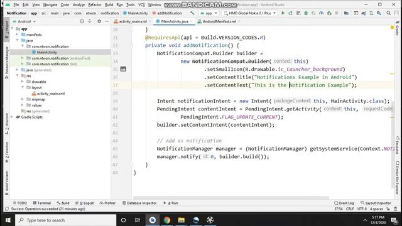Click the gutter image icon on line 35
Screen dimensions: 402x226
(x=123, y=69)
